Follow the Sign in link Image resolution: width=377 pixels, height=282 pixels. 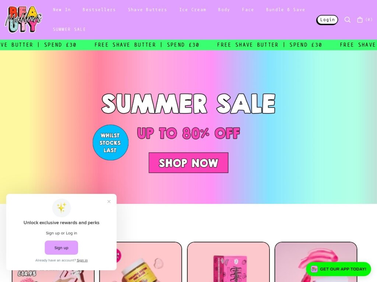point(82,260)
